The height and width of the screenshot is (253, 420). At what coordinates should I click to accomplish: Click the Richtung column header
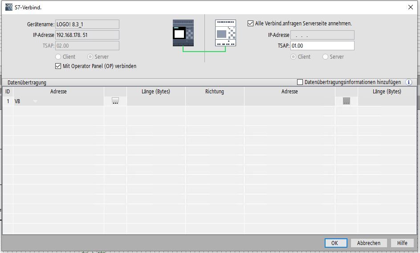(215, 92)
